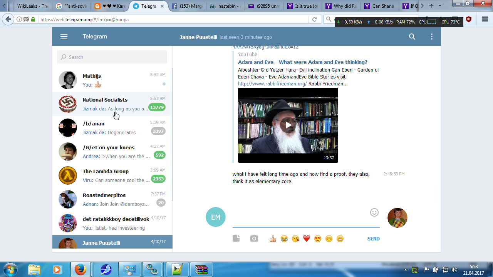Open the /b/anan group chat
The width and height of the screenshot is (493, 277).
[x=112, y=128]
